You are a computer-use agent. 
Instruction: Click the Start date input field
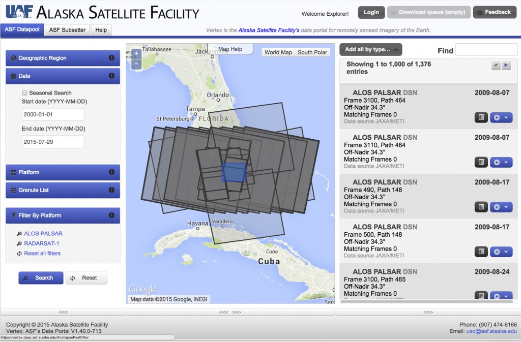point(53,115)
